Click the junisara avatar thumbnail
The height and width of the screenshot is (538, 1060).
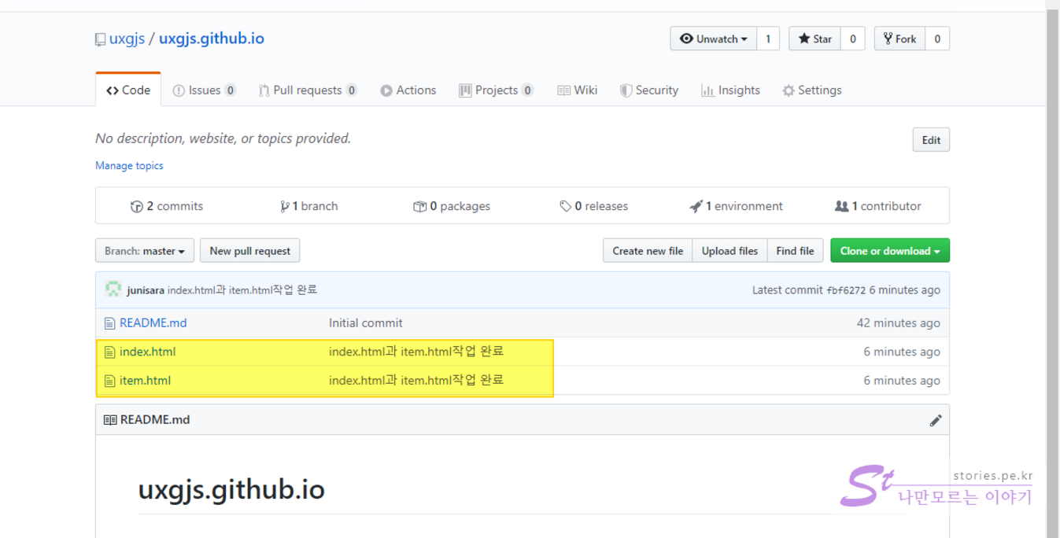(x=113, y=289)
